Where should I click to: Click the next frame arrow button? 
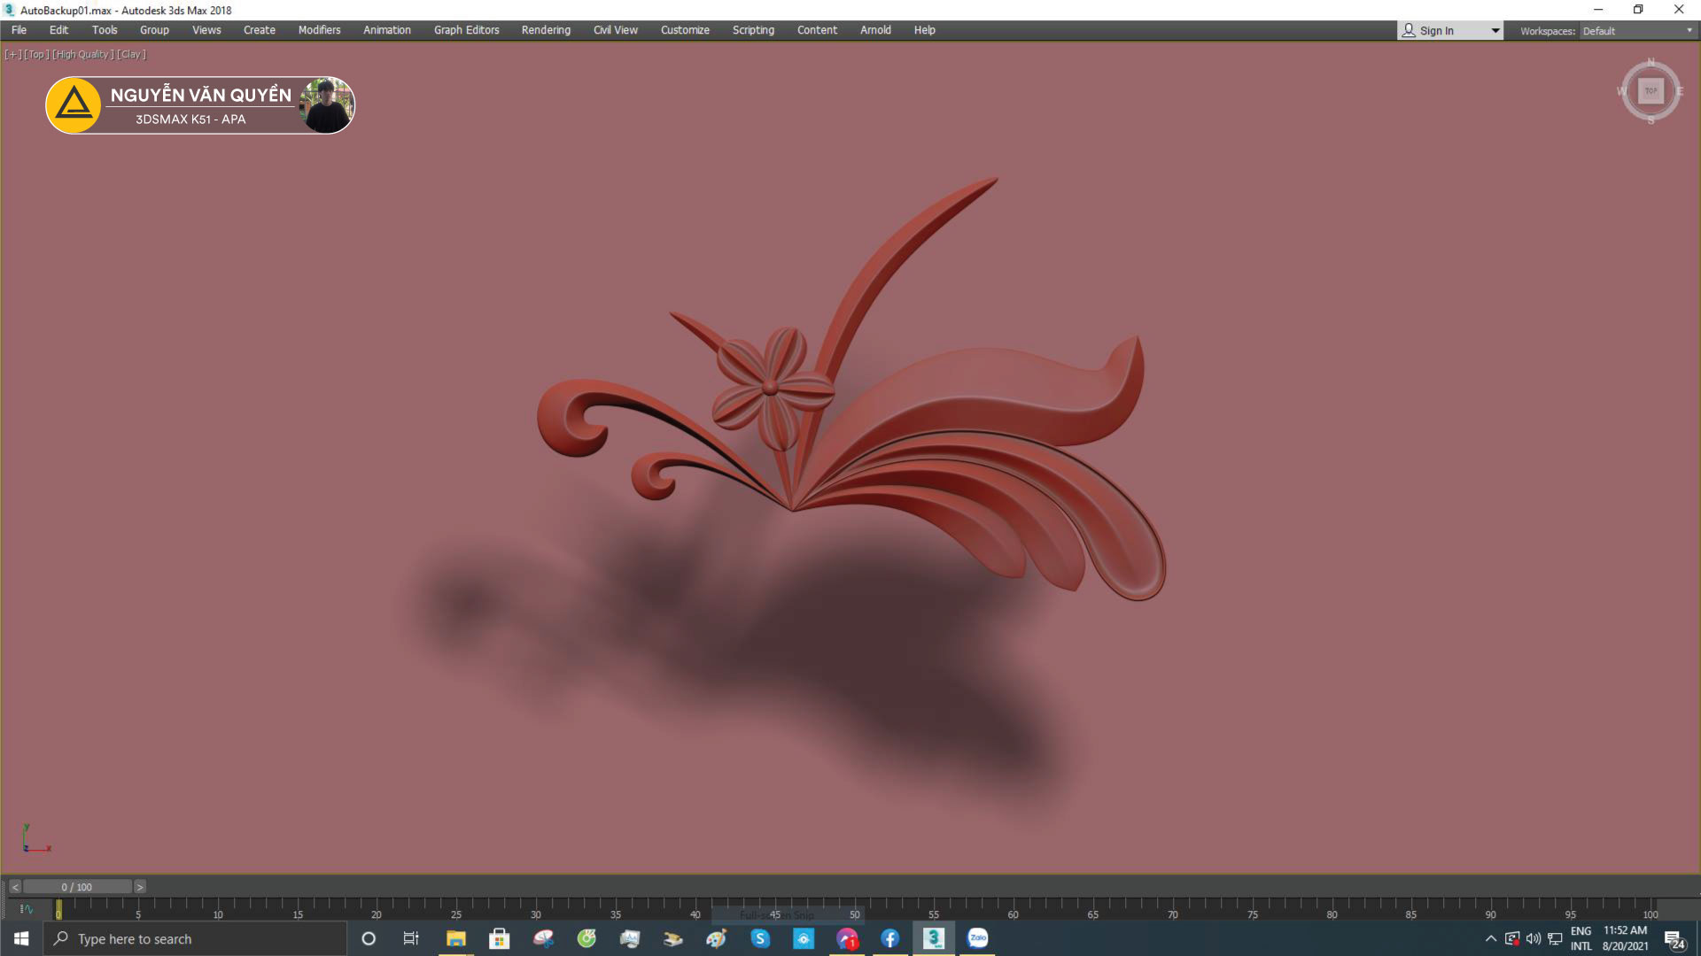pyautogui.click(x=140, y=887)
